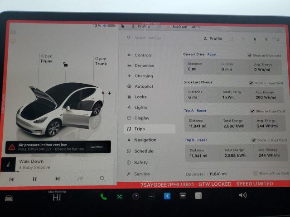Open the green Phone app
The width and height of the screenshot is (290, 217).
[104, 197]
